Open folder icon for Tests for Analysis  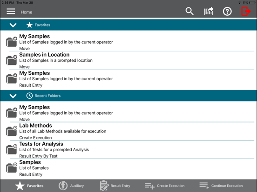pos(12,149)
